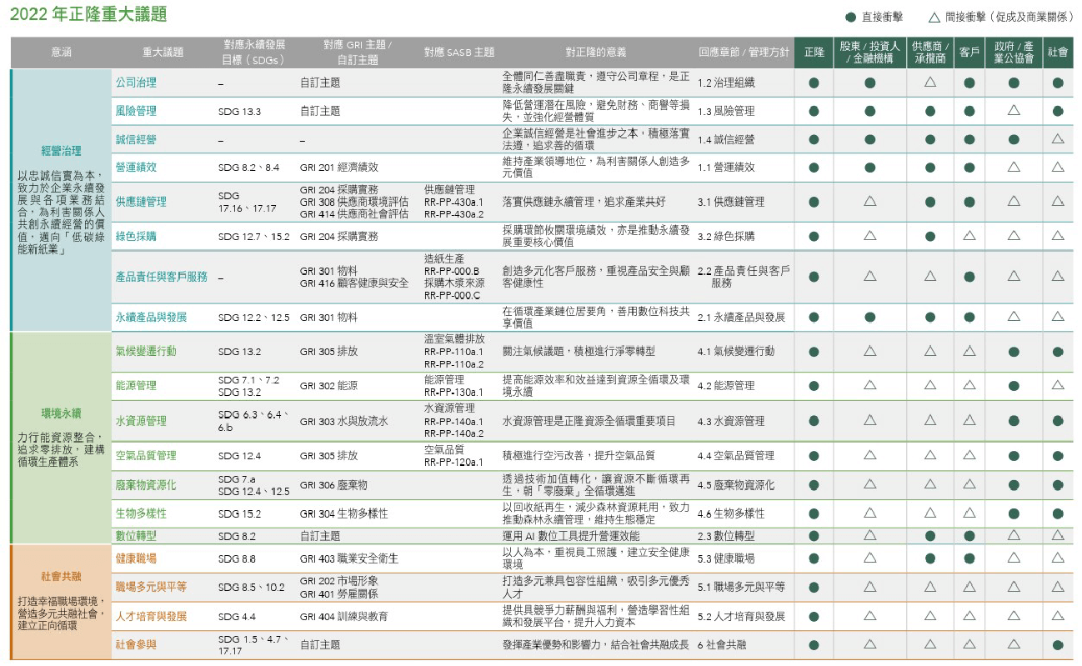Click the page title 2022 年正隆重大議題
The height and width of the screenshot is (666, 1082).
88,16
